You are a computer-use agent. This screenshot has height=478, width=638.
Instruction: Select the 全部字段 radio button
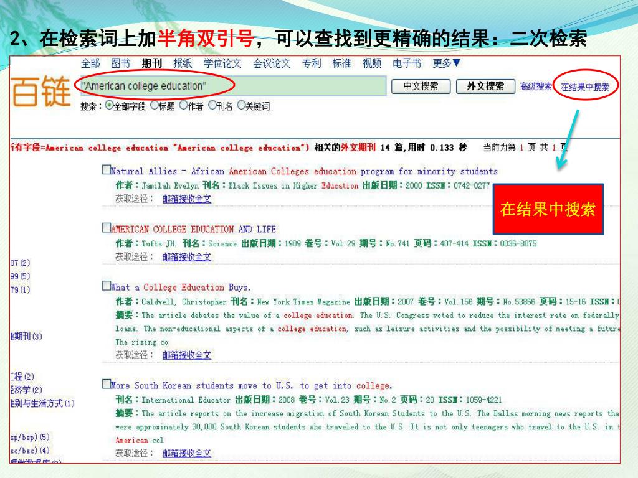(x=109, y=105)
